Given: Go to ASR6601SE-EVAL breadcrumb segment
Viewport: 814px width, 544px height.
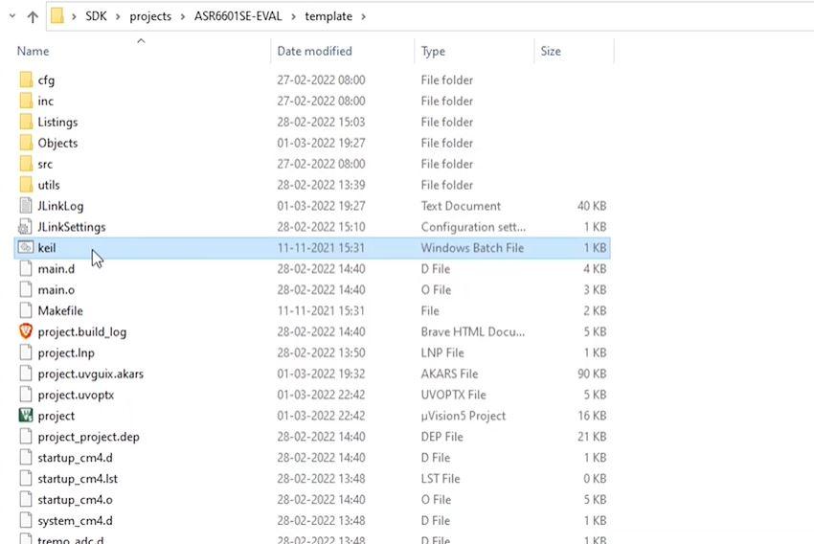Looking at the screenshot, I should tap(238, 16).
